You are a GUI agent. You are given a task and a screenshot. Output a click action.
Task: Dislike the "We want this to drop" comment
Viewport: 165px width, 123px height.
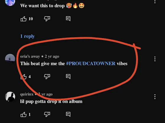(x=47, y=19)
